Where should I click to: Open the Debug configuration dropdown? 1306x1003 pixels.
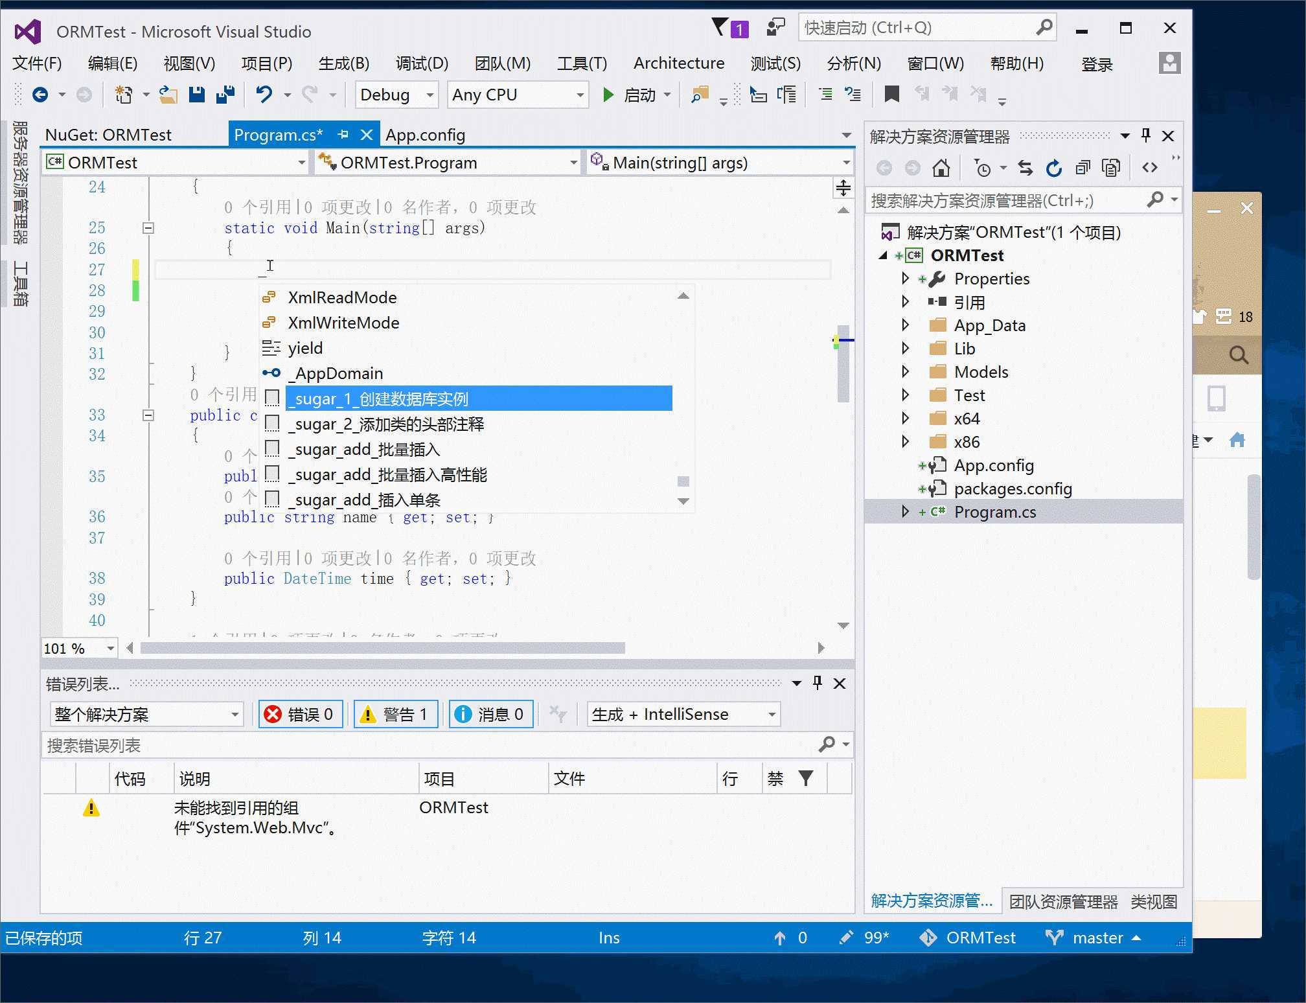[x=429, y=95]
